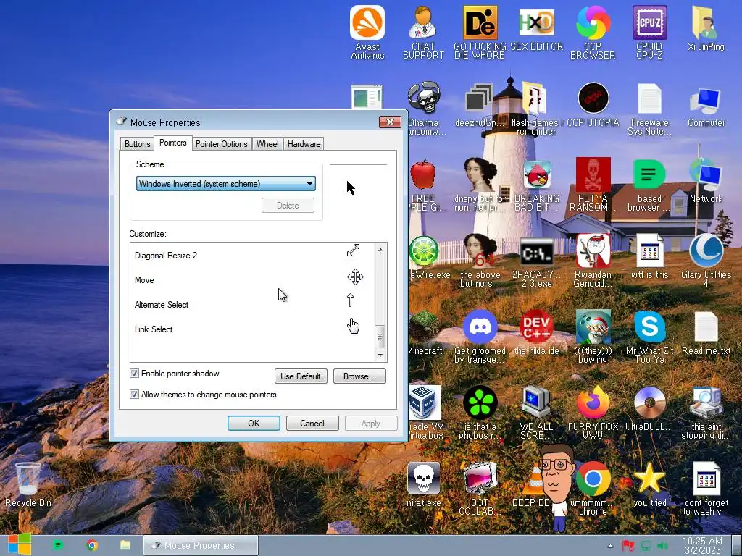Open PETYA RANSOM desktop icon
The height and width of the screenshot is (556, 742).
coord(593,185)
